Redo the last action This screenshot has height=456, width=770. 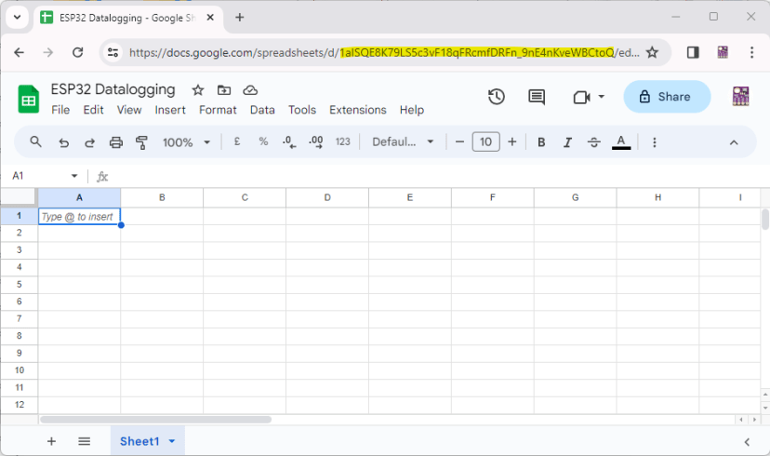click(x=89, y=142)
